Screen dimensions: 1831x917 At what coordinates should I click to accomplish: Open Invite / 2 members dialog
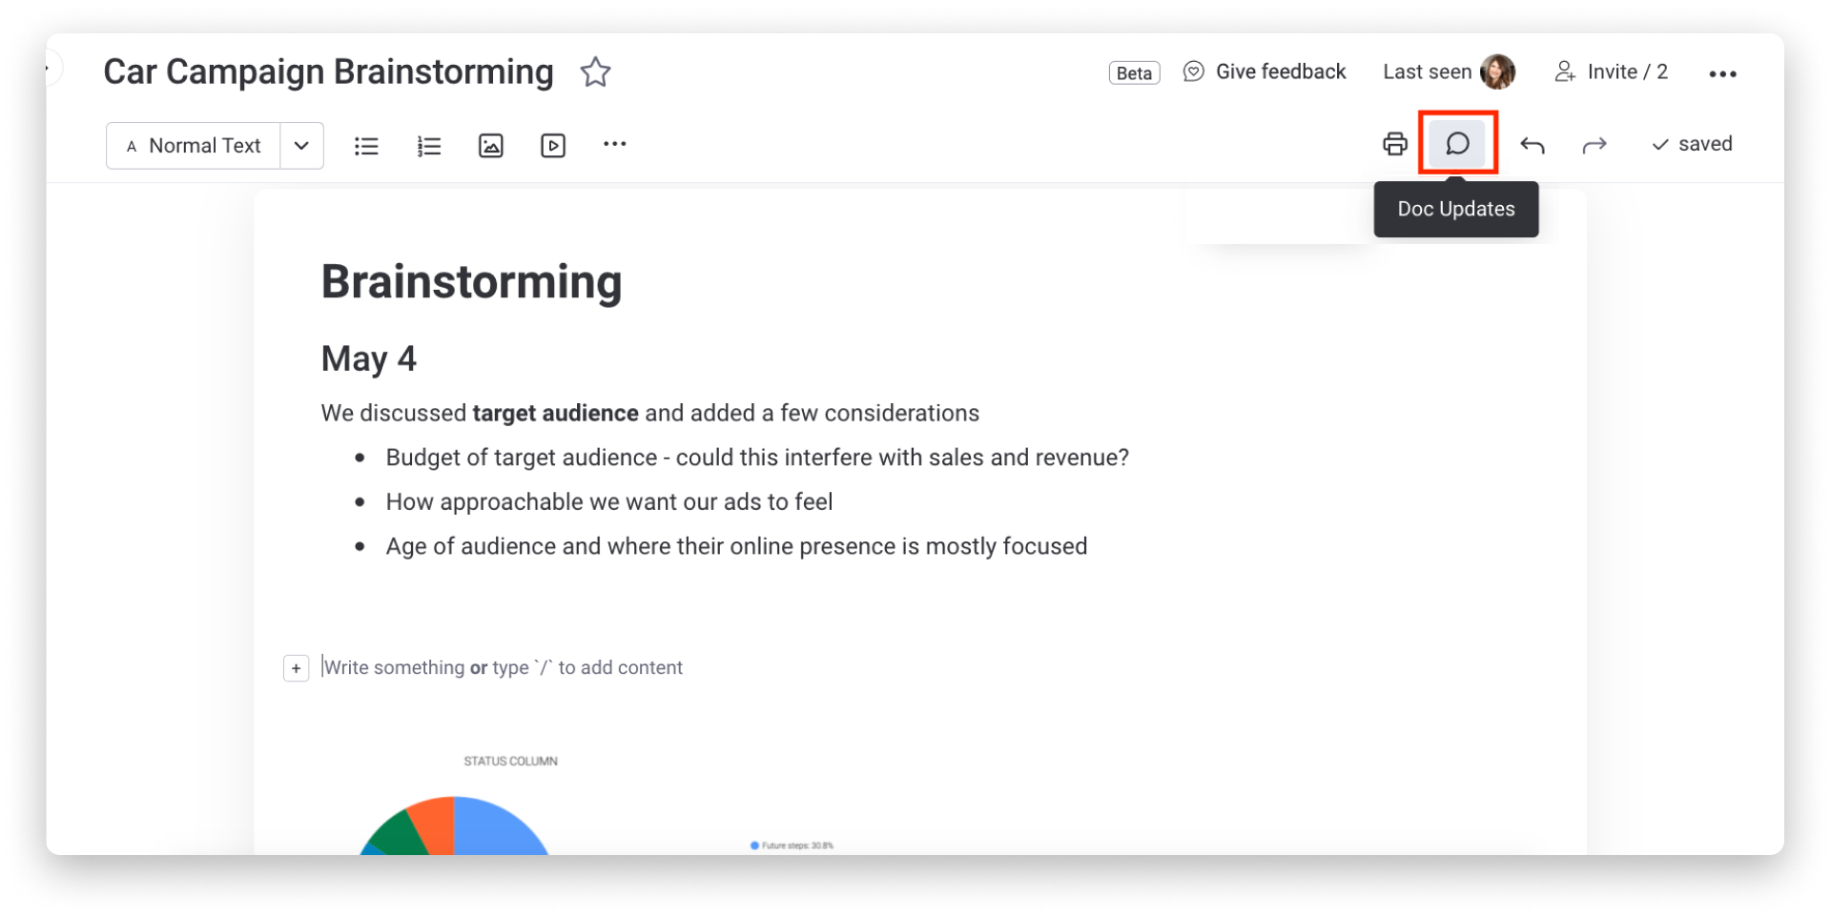point(1611,71)
